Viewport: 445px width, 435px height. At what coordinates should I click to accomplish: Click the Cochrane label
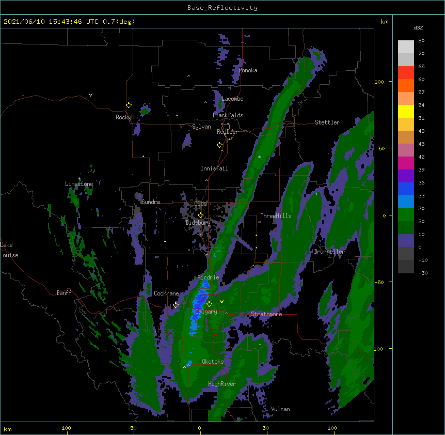166,293
